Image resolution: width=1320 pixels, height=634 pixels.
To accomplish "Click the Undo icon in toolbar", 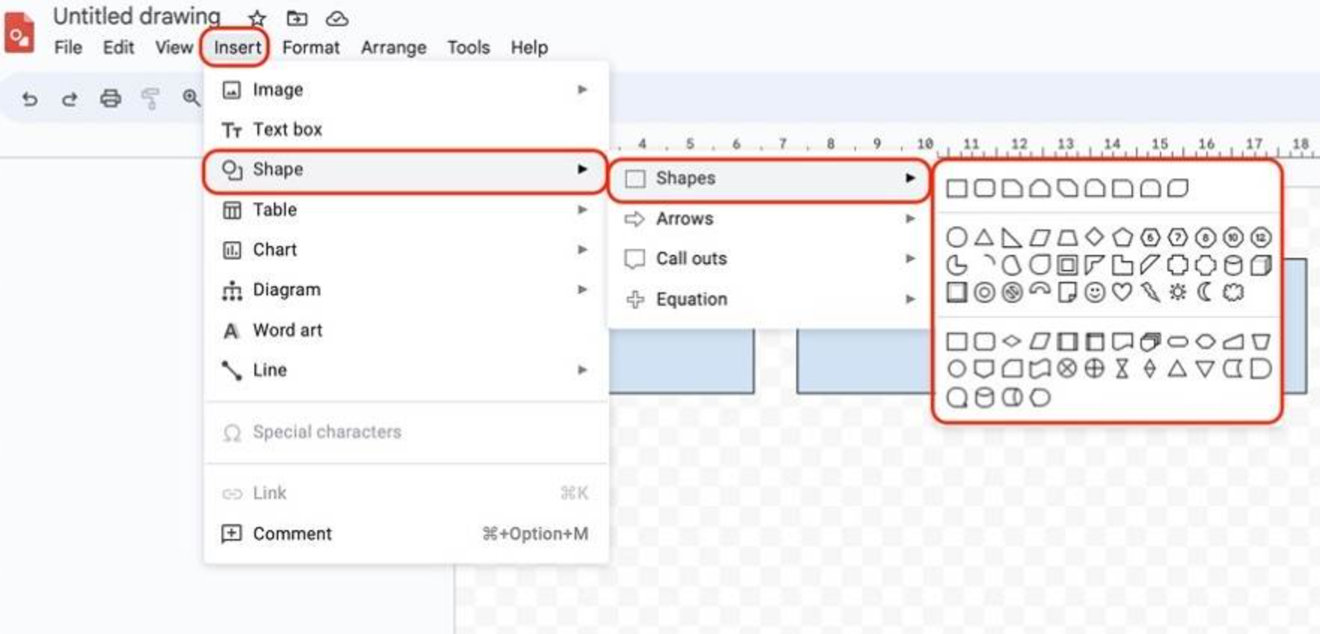I will (30, 98).
